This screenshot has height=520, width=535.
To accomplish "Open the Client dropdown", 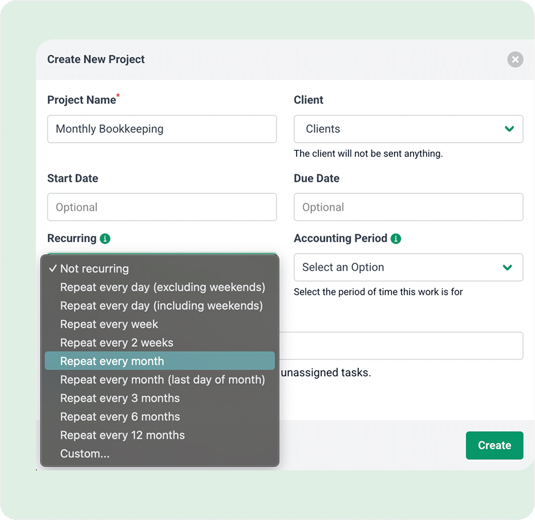I will (408, 129).
